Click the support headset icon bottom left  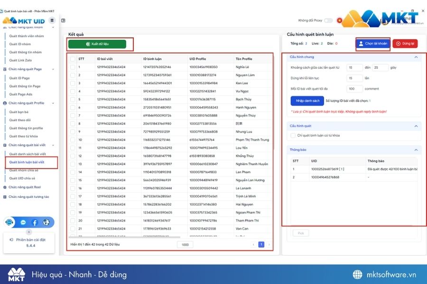pos(9,222)
